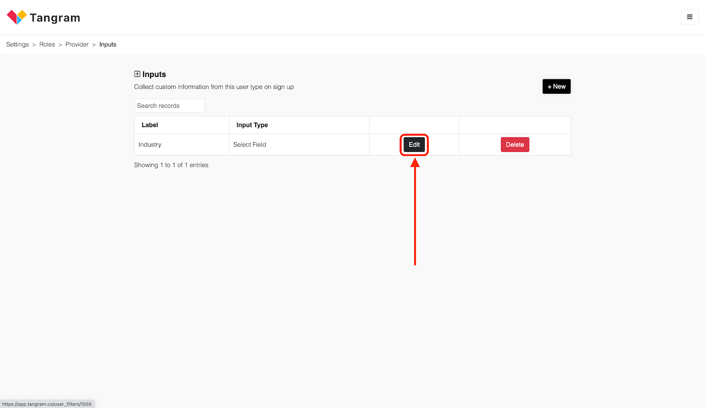705x408 pixels.
Task: Create a new input with + New
Action: pos(557,86)
